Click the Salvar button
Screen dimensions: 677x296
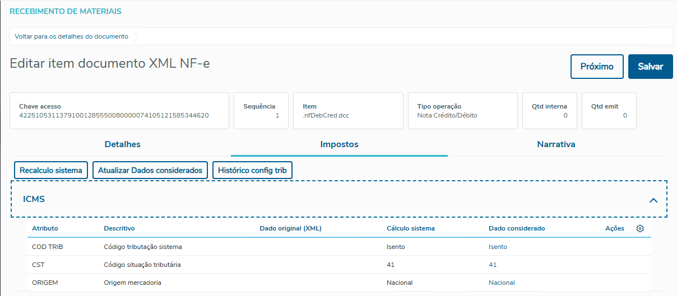pyautogui.click(x=650, y=67)
